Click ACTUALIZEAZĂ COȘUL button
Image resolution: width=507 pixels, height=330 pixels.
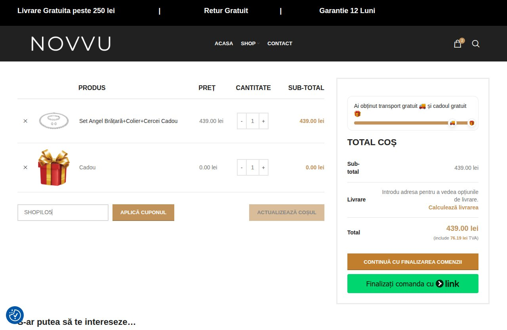pos(287,213)
